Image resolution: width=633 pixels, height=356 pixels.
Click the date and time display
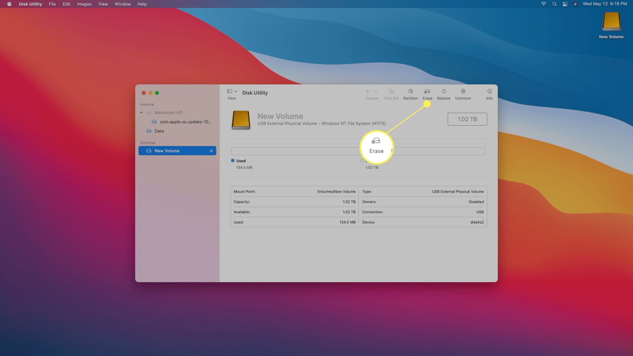pyautogui.click(x=605, y=4)
